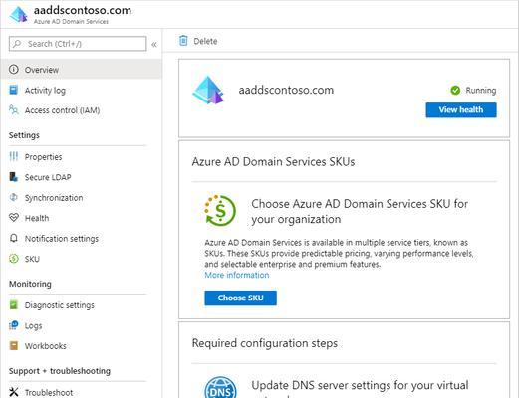Click the Settings section header

24,135
